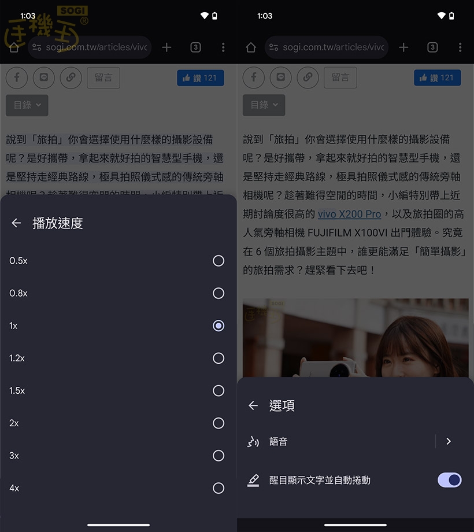
Task: Expand 語音 options with the chevron
Action: pos(449,441)
